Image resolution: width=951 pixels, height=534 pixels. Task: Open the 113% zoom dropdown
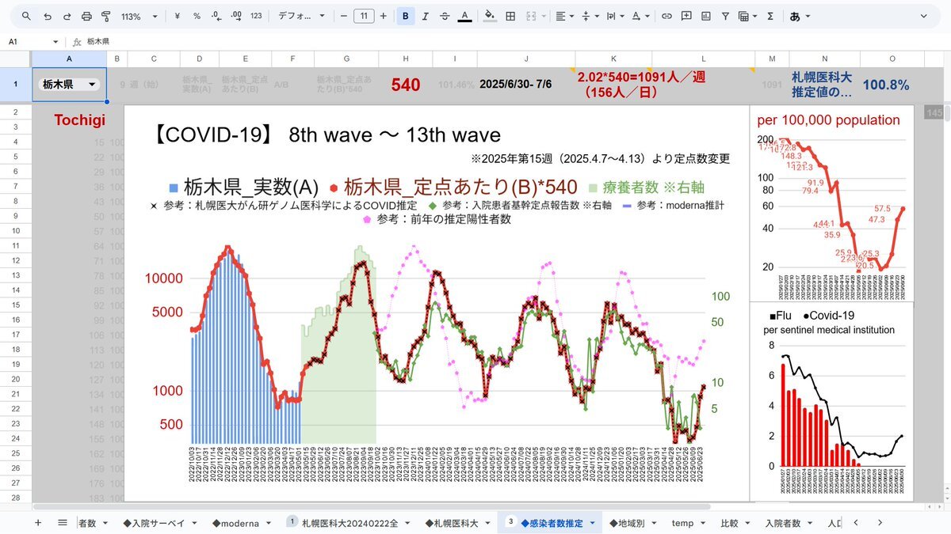(139, 16)
